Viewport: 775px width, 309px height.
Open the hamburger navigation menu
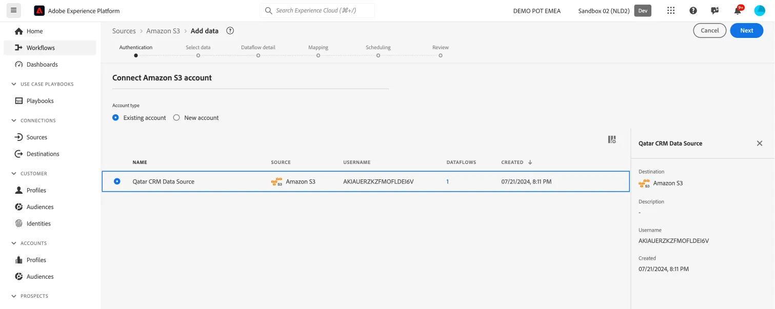(x=14, y=10)
